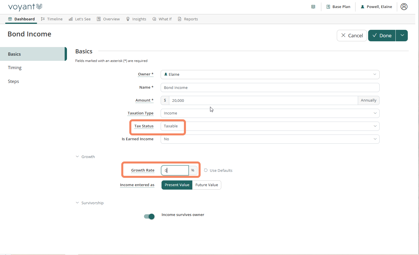Click the Reports document icon
The height and width of the screenshot is (255, 419).
[x=180, y=19]
